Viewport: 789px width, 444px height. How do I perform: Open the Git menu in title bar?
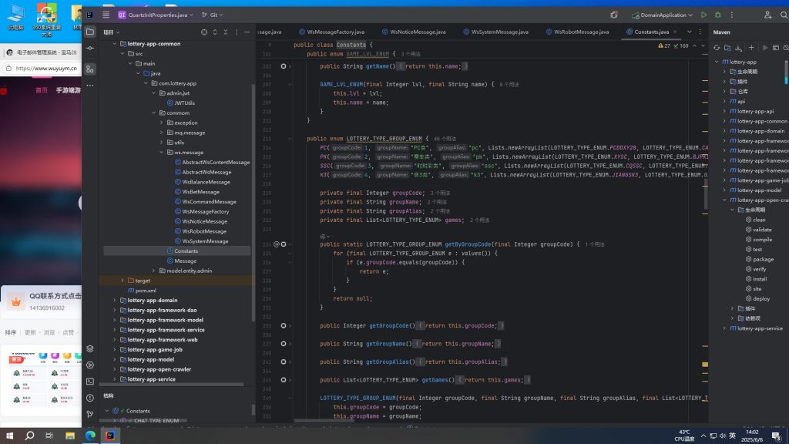click(x=213, y=15)
